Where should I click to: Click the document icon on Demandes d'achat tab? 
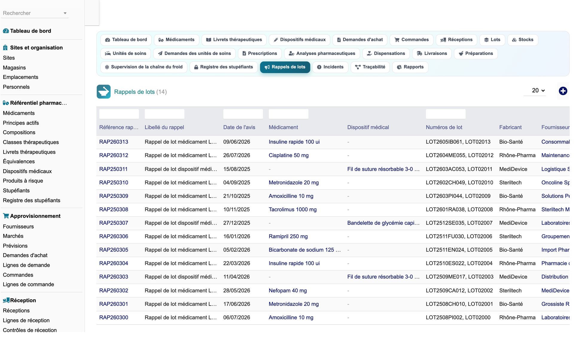339,40
